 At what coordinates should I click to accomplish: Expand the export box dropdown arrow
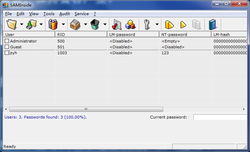pos(85,24)
